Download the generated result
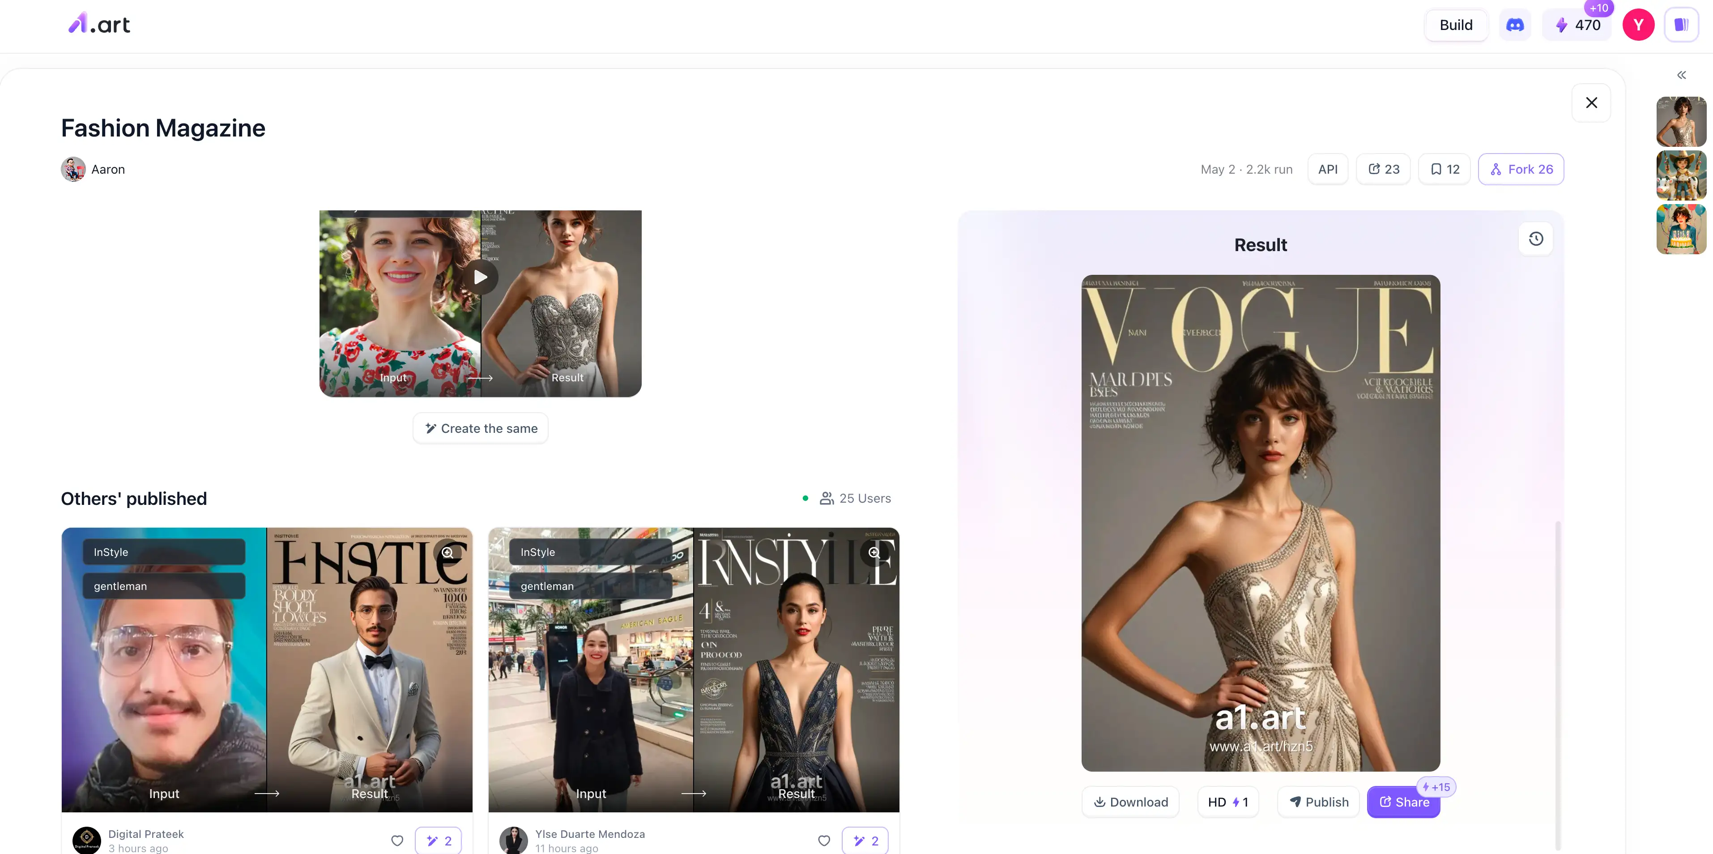Screen dimensions: 1713x854 (1130, 802)
